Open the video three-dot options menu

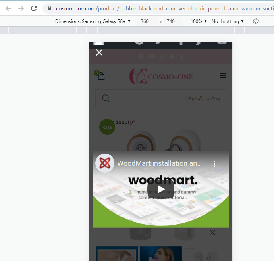tap(214, 164)
